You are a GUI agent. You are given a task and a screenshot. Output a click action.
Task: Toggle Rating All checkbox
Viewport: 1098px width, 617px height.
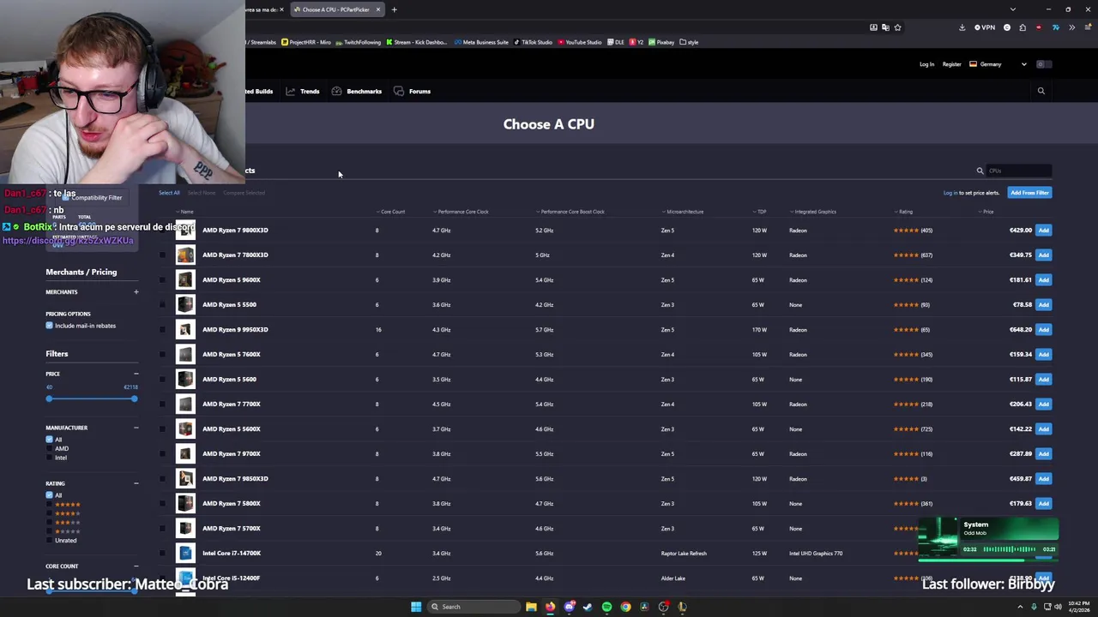coord(49,495)
